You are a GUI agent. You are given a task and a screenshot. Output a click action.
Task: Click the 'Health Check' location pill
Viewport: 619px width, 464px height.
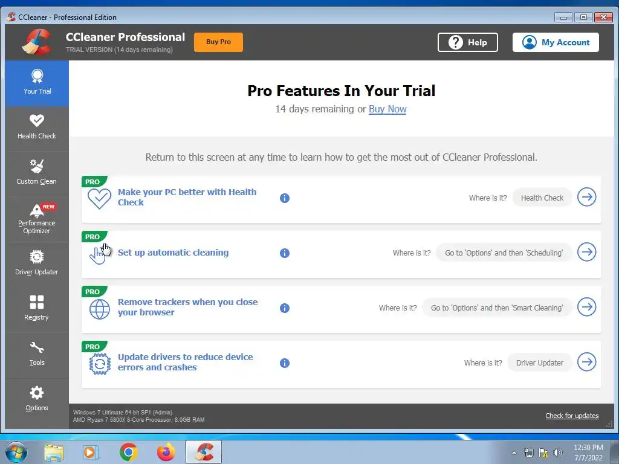click(x=542, y=198)
